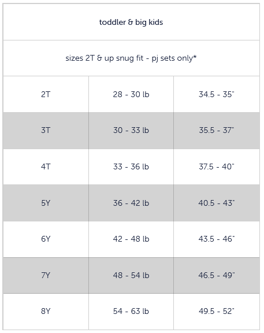
Task: Click the 33 - 36 lb weight cell
Action: click(131, 166)
